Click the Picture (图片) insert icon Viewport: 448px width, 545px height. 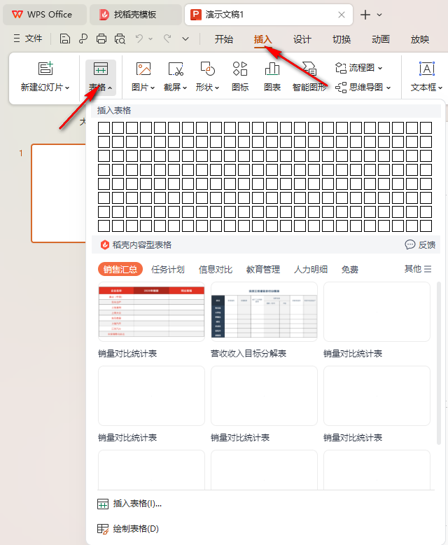point(143,69)
